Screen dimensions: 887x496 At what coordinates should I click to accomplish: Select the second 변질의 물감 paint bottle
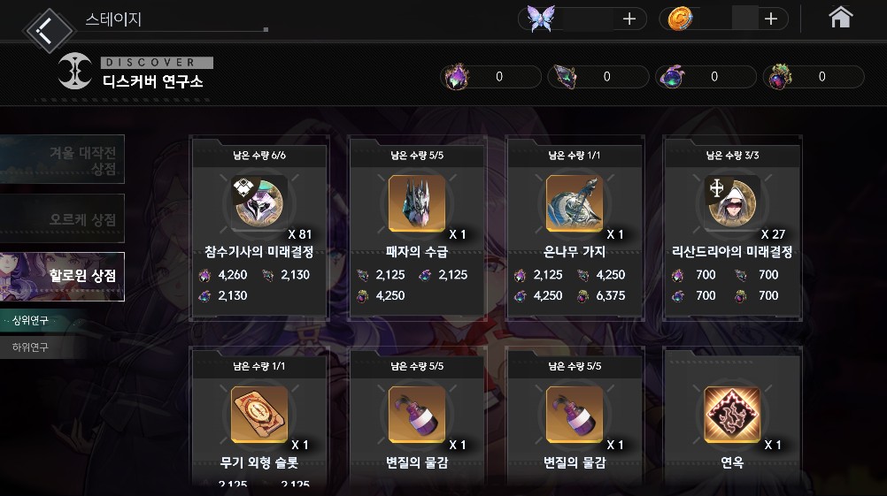pos(575,415)
